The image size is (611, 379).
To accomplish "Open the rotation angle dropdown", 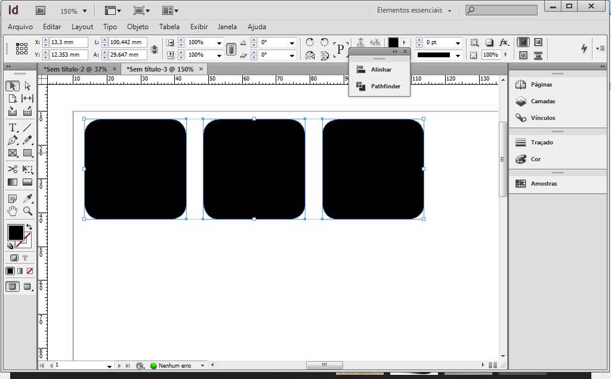I will coord(292,43).
